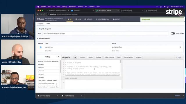Screen dimensions: 186x104
Task: Select the API section tab
Action: click(70, 19)
